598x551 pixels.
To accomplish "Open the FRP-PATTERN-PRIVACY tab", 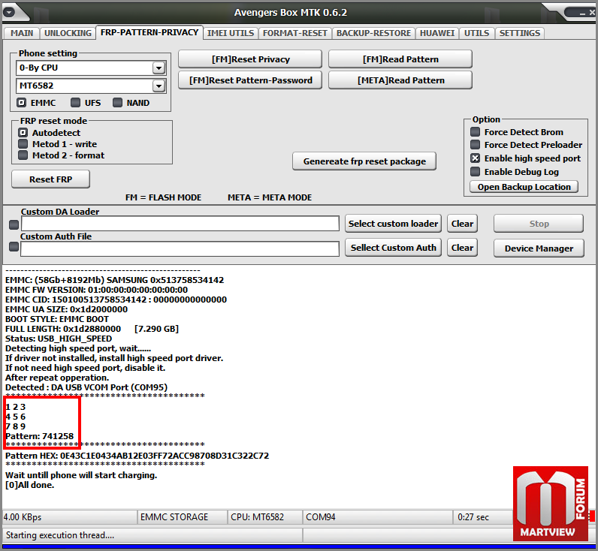I will pyautogui.click(x=149, y=32).
